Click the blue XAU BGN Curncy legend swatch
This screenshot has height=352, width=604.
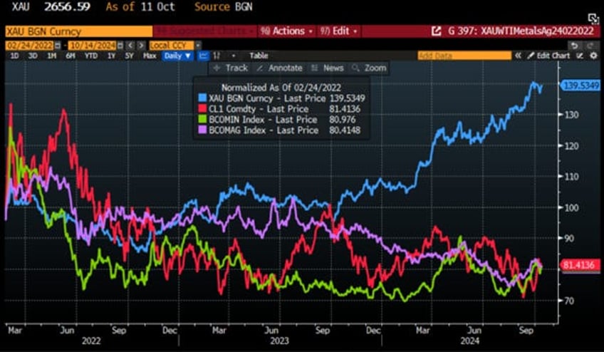click(202, 98)
